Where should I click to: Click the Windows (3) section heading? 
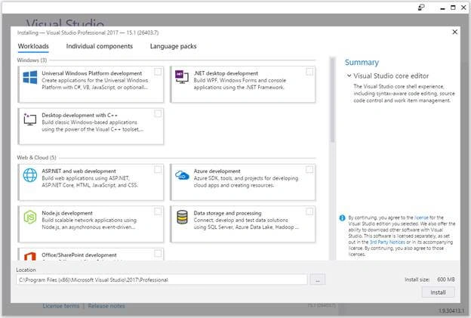point(32,60)
